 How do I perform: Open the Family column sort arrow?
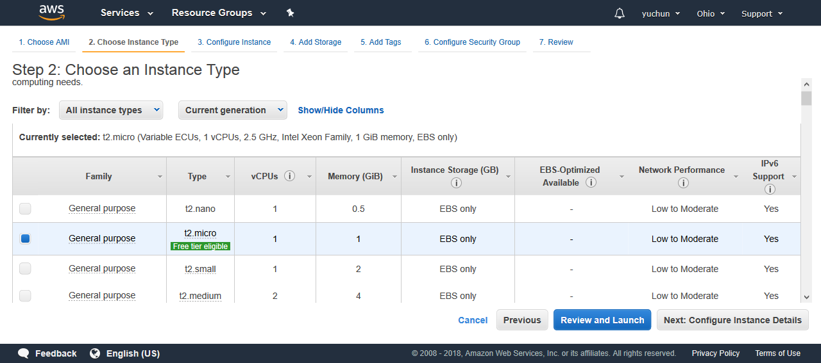160,177
